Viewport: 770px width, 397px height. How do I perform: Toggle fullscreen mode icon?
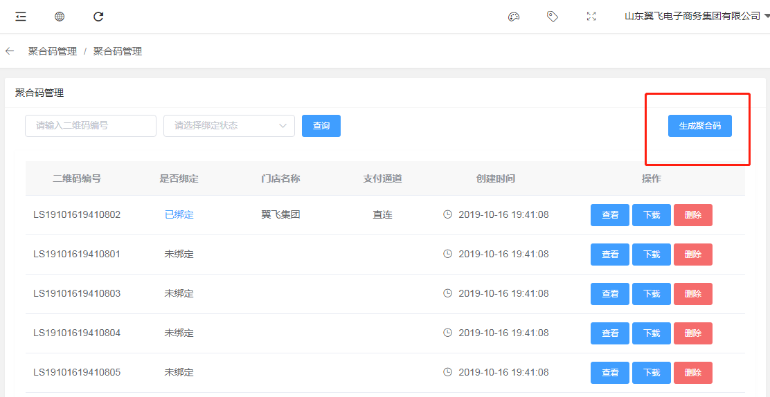[591, 17]
